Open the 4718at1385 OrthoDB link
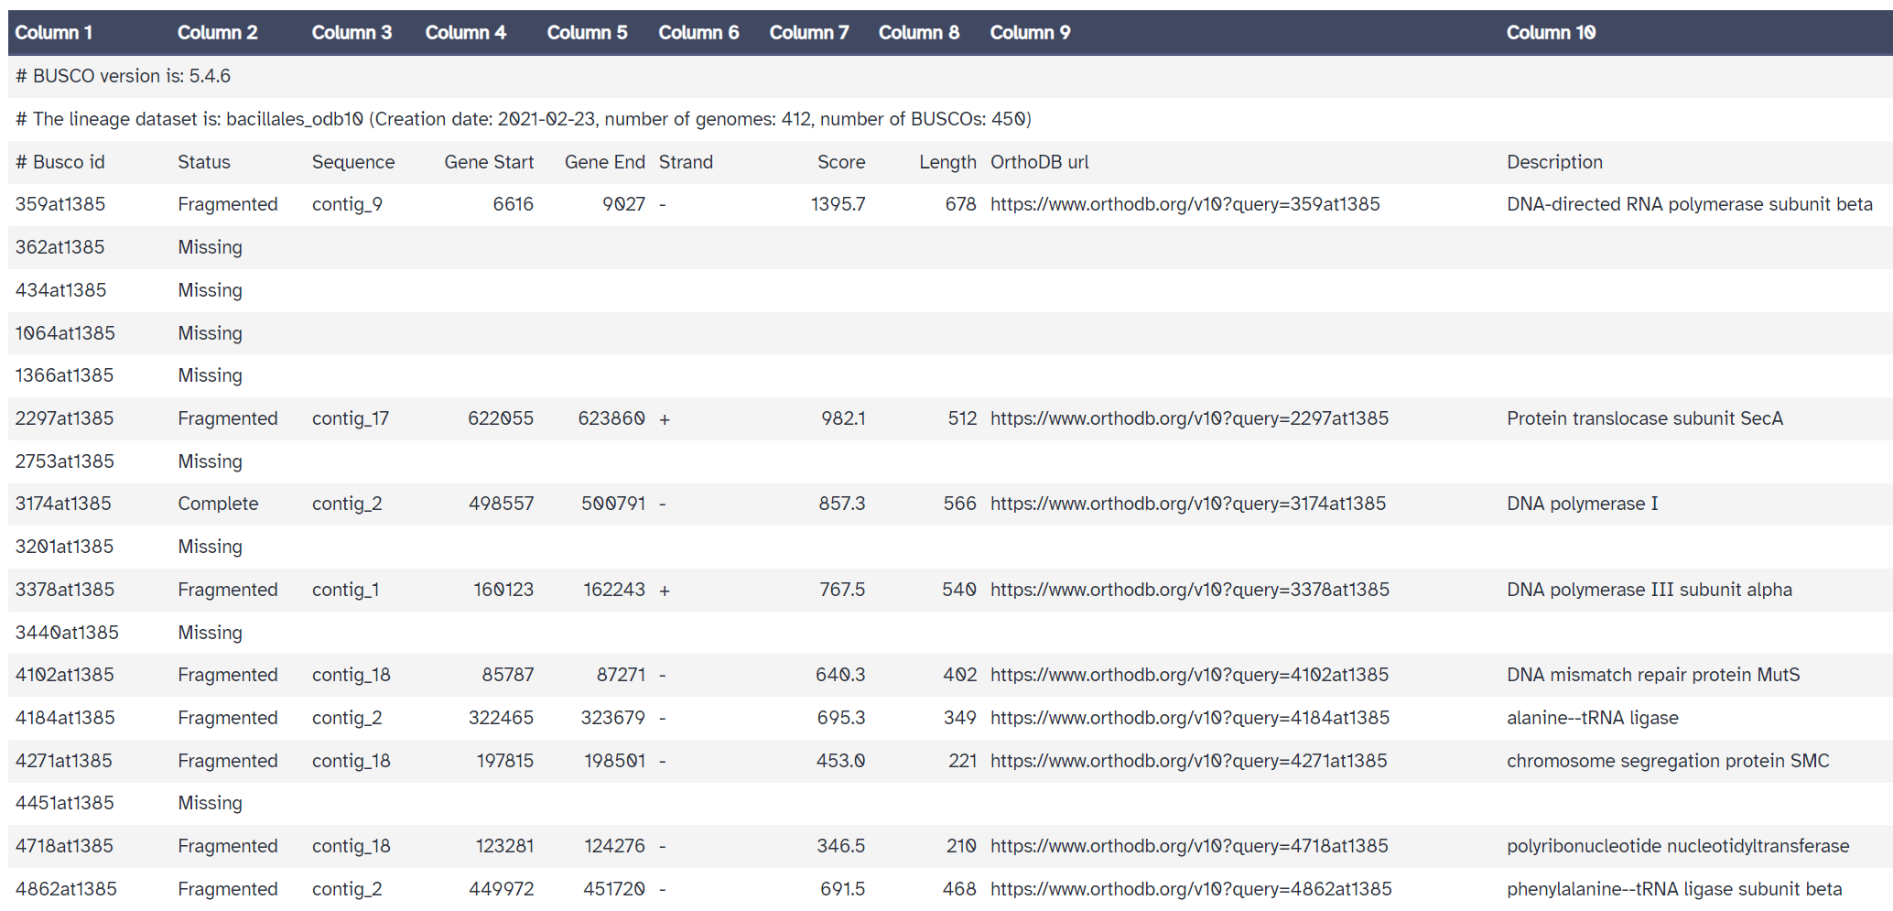 pyautogui.click(x=1188, y=846)
